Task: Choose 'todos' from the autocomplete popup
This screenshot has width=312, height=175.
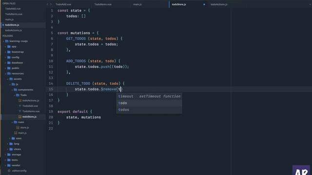Action: [149, 109]
